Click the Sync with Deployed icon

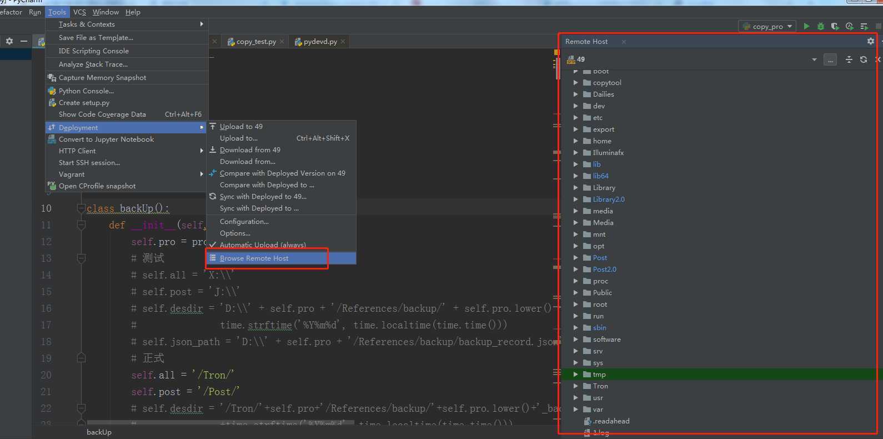point(213,196)
